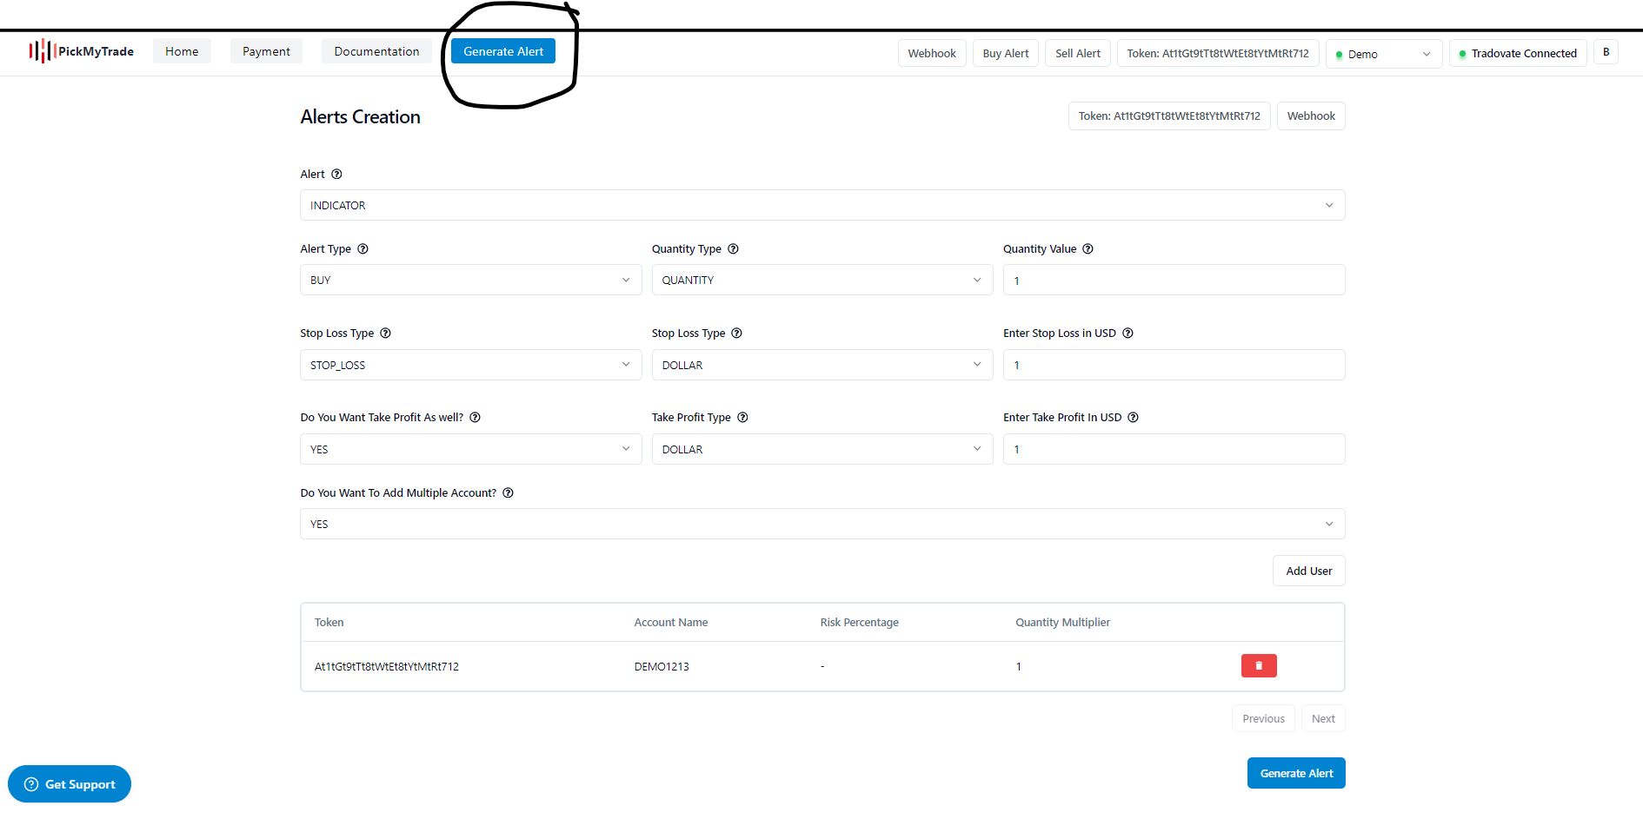Open the Quantity Type QUANTITY dropdown
The height and width of the screenshot is (819, 1643).
(x=822, y=280)
